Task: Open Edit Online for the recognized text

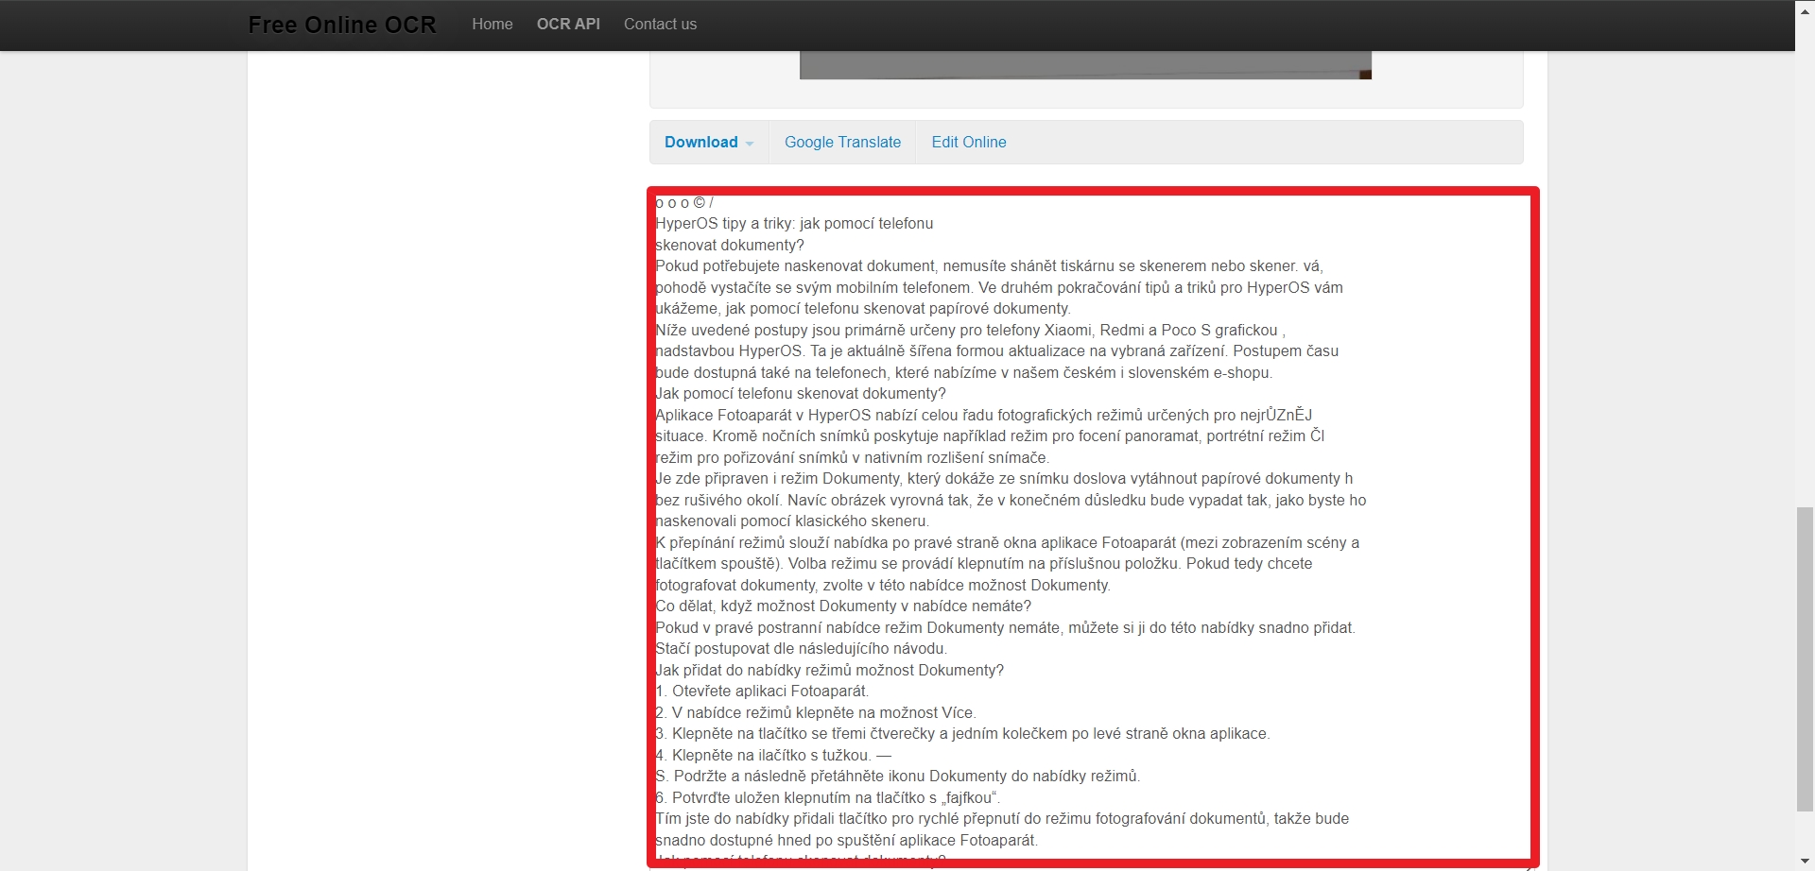Action: pos(968,143)
